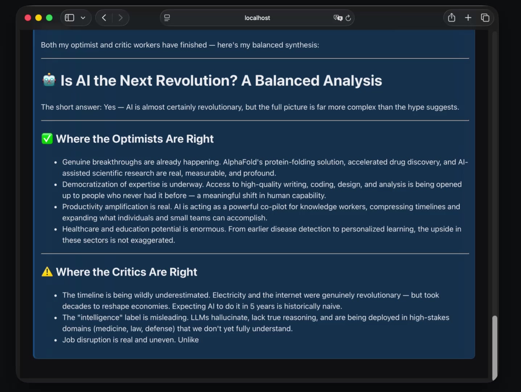
Task: Go back to the previous page
Action: 104,18
